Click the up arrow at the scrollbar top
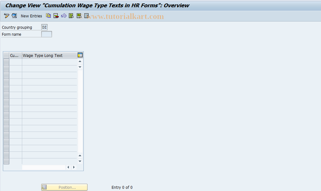 pyautogui.click(x=80, y=61)
